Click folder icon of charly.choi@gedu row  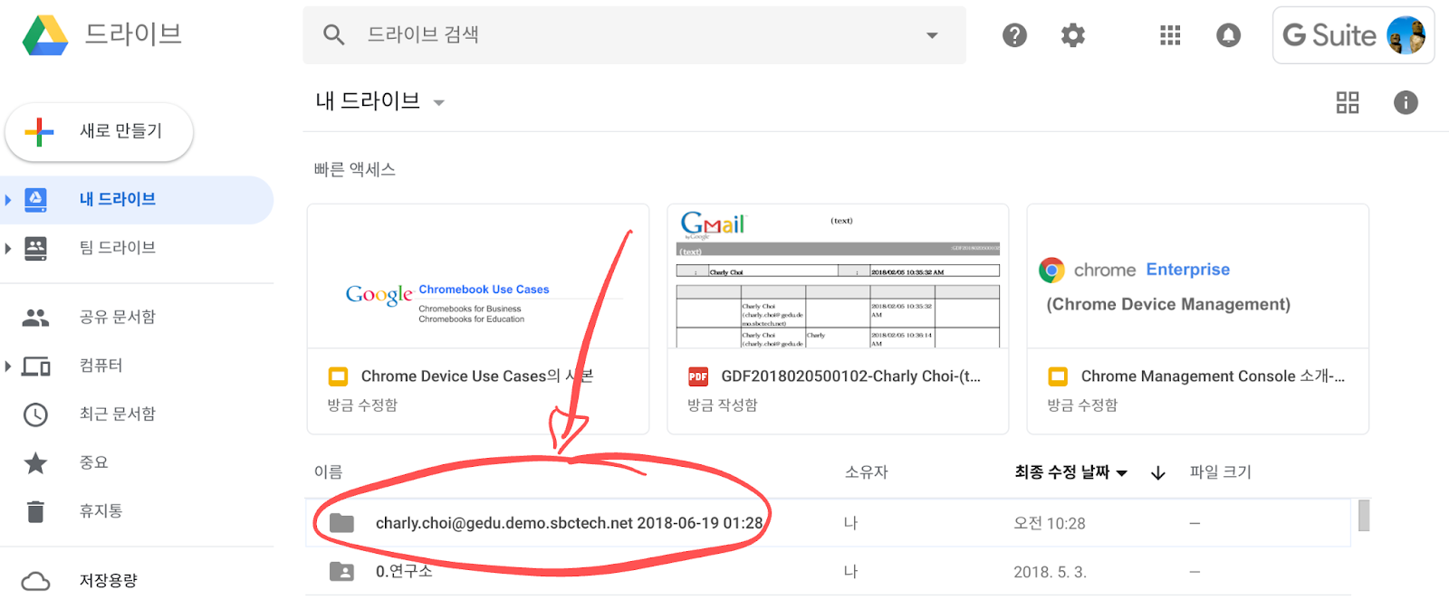click(341, 522)
